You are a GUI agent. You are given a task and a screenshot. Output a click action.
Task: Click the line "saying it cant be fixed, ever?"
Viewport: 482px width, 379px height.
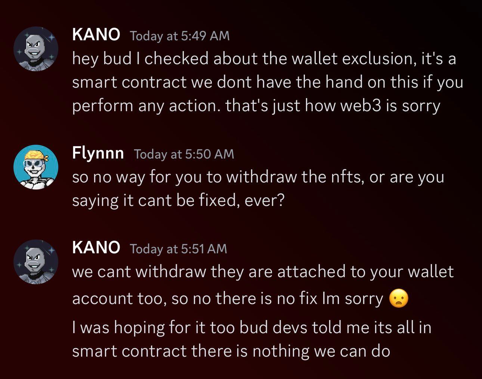pos(178,201)
